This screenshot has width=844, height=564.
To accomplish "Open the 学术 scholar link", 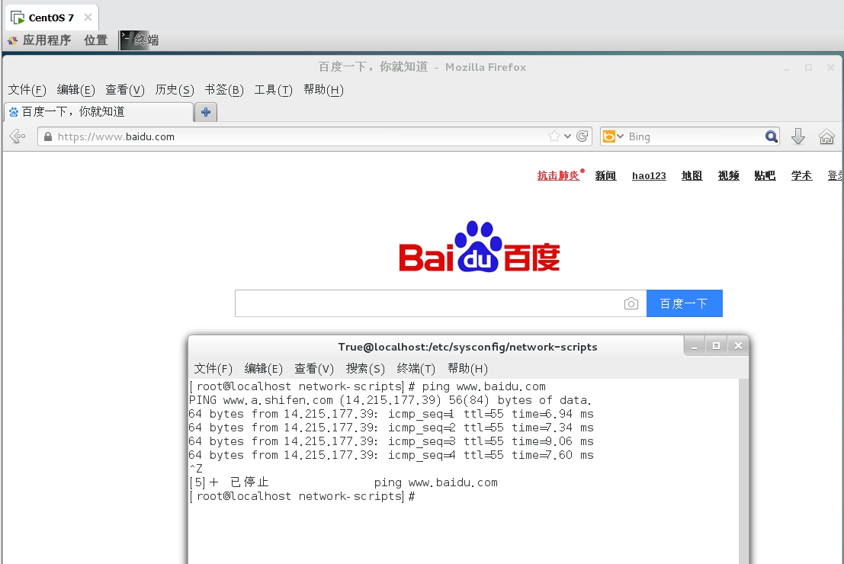I will tap(801, 175).
